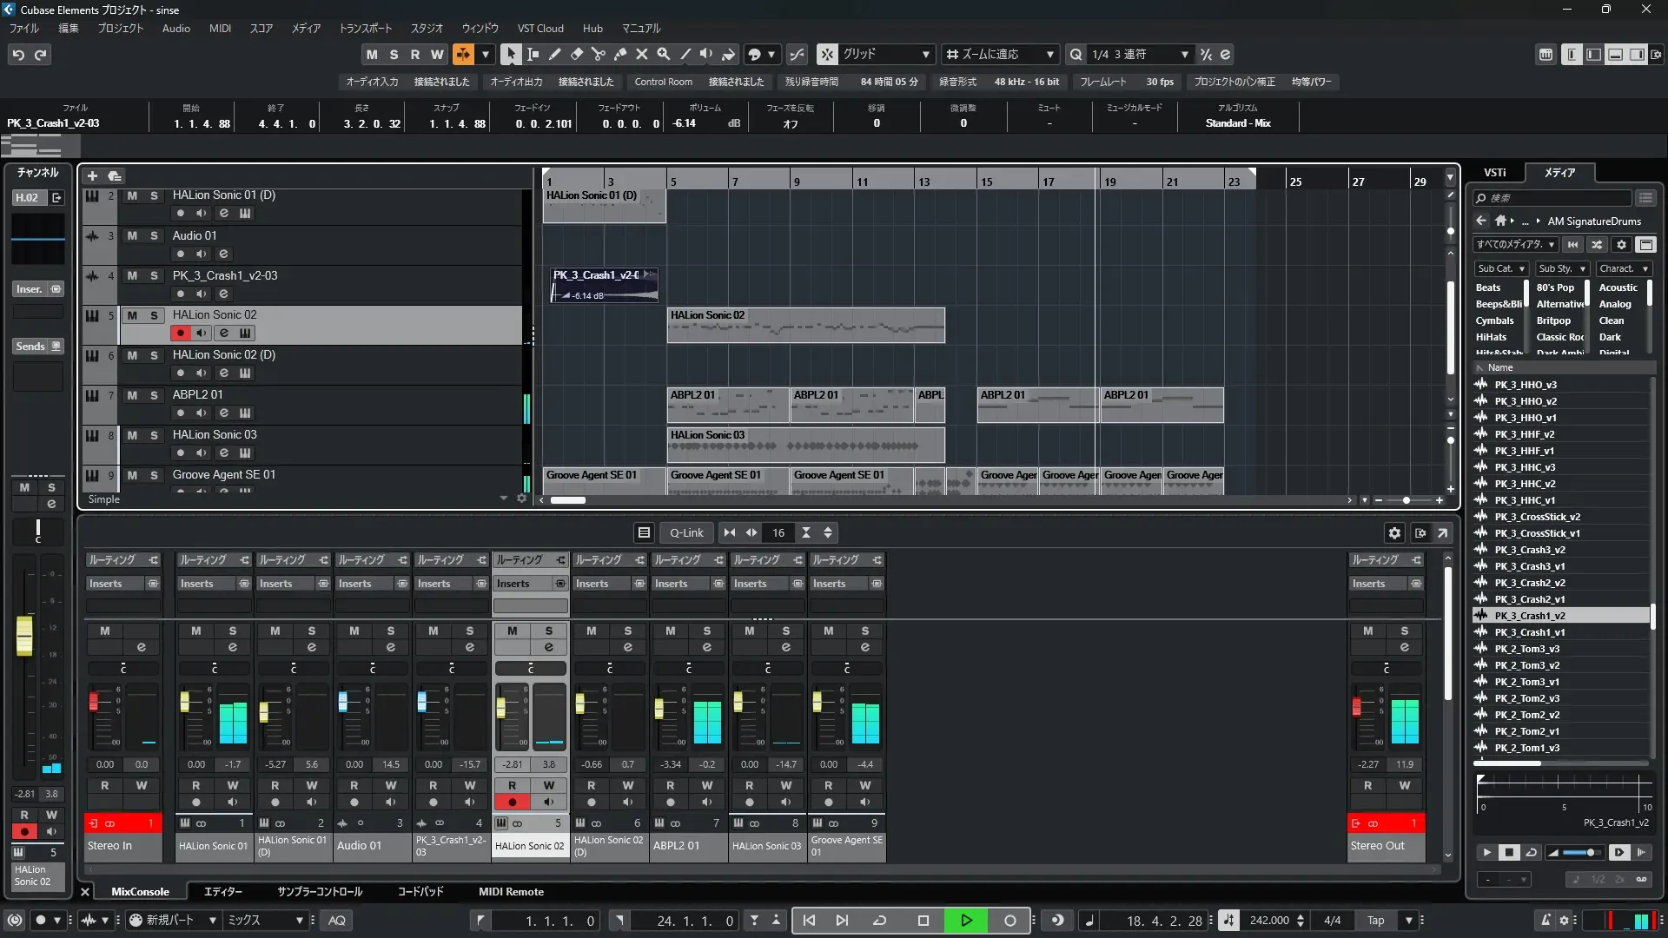
Task: Toggle record enable on HALion Sonic 02 track
Action: tap(181, 333)
